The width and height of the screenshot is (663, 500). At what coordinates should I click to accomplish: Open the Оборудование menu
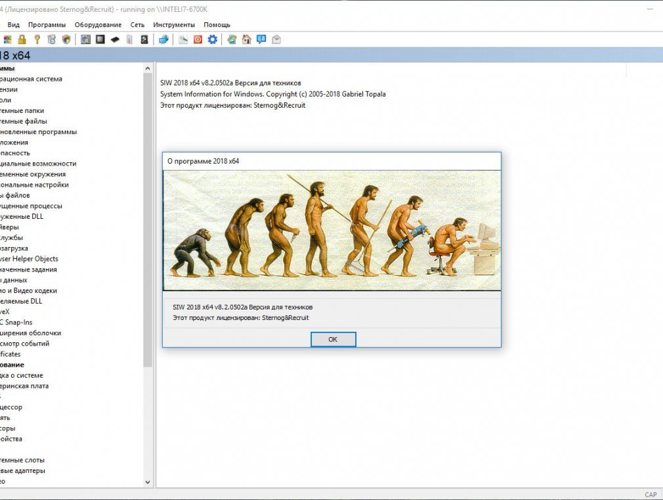point(98,25)
